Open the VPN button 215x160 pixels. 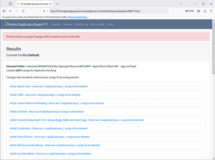point(190,11)
